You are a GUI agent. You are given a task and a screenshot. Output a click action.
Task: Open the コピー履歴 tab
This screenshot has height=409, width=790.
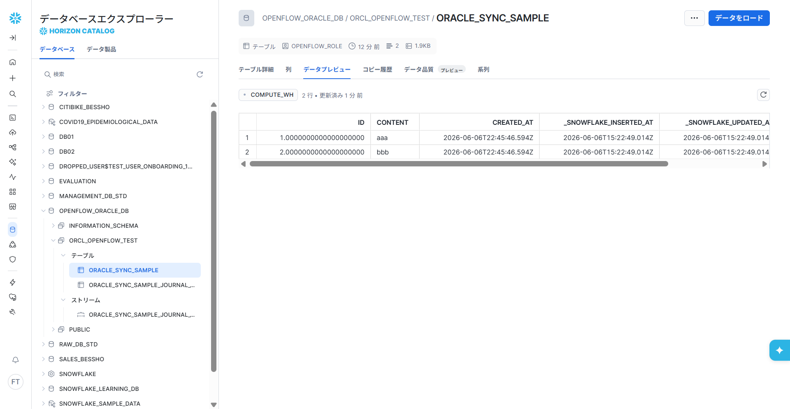(x=377, y=70)
